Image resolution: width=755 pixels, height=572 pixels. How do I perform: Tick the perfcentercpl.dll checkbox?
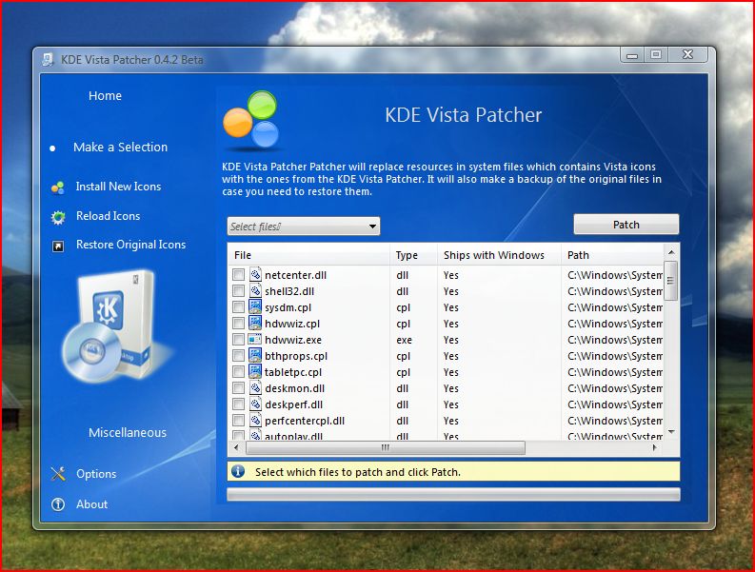(238, 421)
